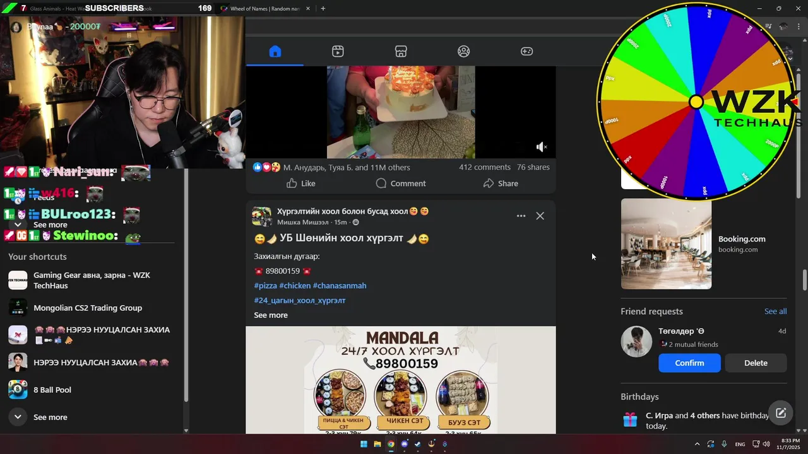808x454 pixels.
Task: Expand shortcuts list with See more
Action: (92, 417)
